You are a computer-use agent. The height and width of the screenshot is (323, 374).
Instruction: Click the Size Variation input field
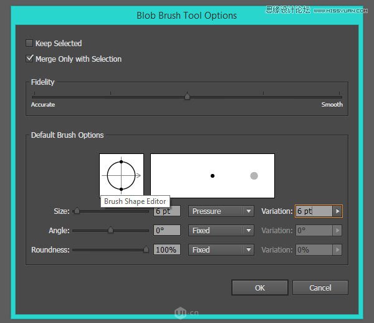314,211
